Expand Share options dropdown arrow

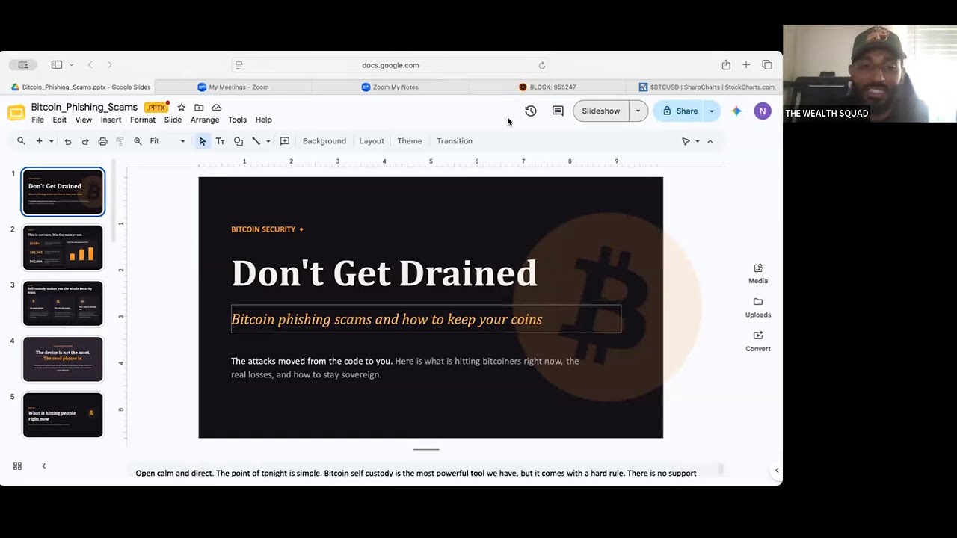(711, 111)
